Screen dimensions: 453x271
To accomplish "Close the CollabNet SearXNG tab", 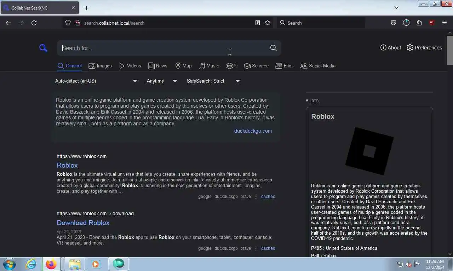I will point(73,8).
